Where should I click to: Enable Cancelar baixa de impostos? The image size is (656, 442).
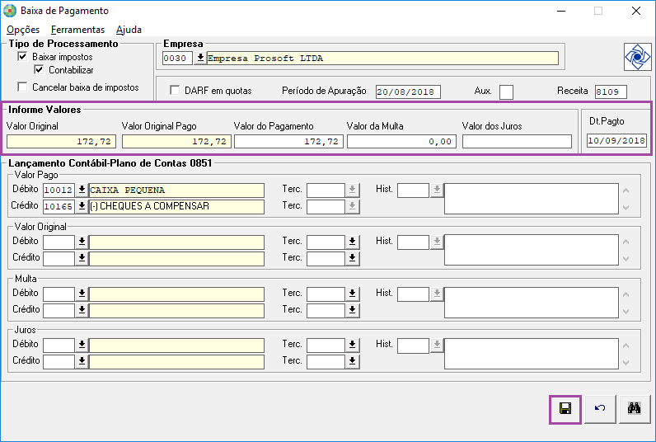[x=22, y=87]
